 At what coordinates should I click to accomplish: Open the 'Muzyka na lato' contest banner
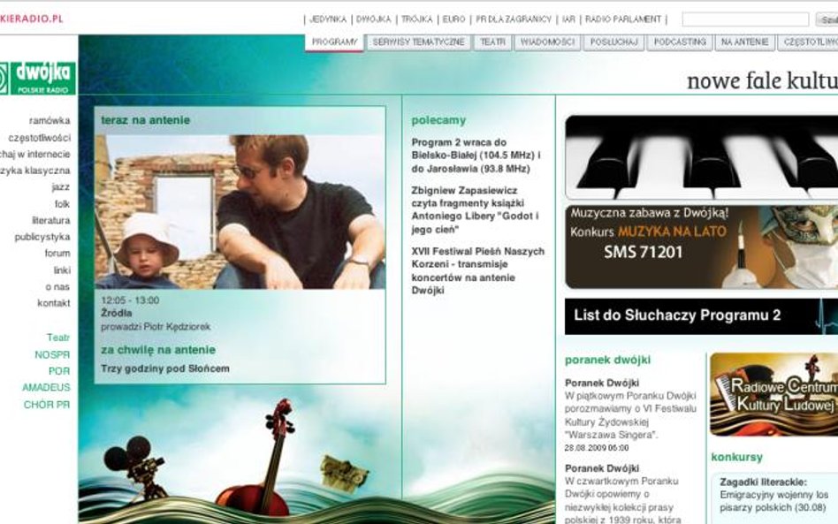coord(702,247)
